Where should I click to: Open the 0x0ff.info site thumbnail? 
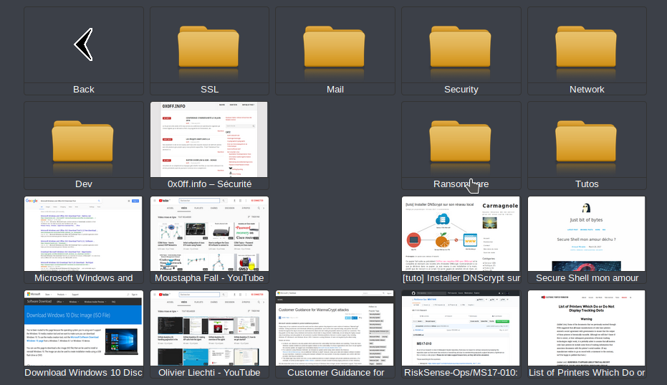209,139
